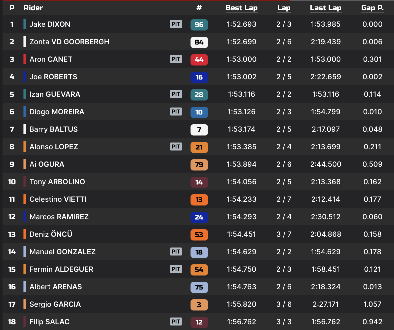Click the PIT indicator for Izan Guevara
394x330 pixels.
(176, 94)
